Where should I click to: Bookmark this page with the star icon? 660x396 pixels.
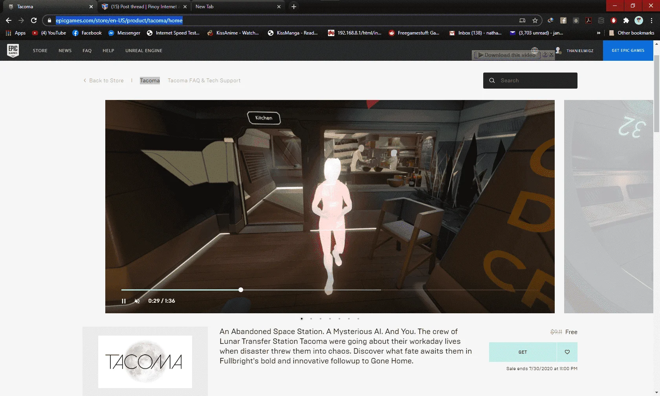[535, 20]
